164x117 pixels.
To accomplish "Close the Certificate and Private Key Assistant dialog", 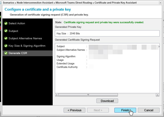I will (160, 2).
